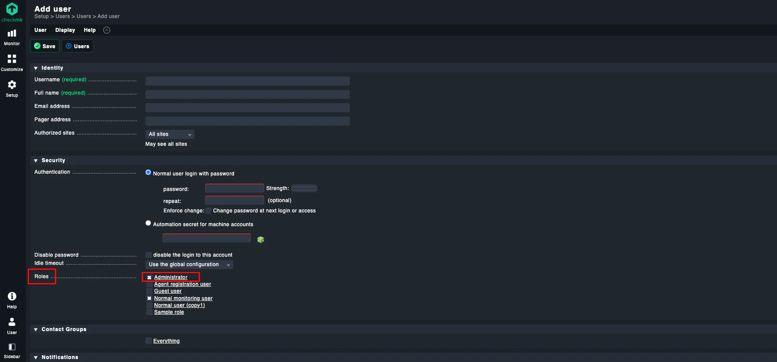The image size is (777, 362).
Task: Open the Customize grid icon
Action: 12,59
